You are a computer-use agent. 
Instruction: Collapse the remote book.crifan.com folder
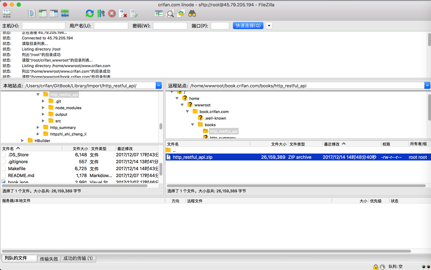(187, 112)
